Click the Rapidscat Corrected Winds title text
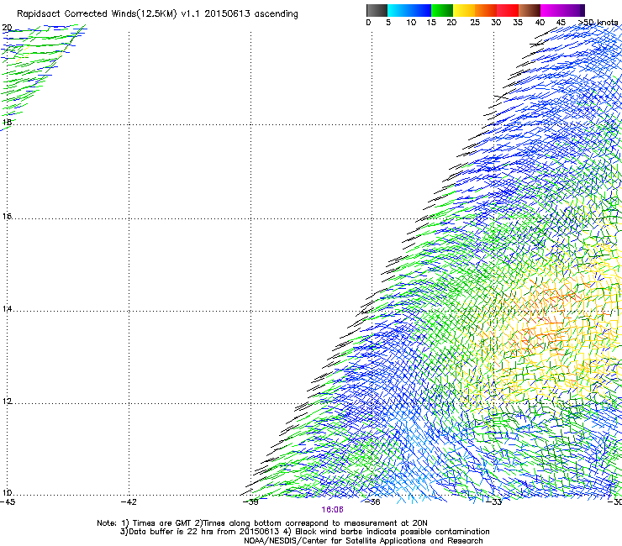 [157, 13]
